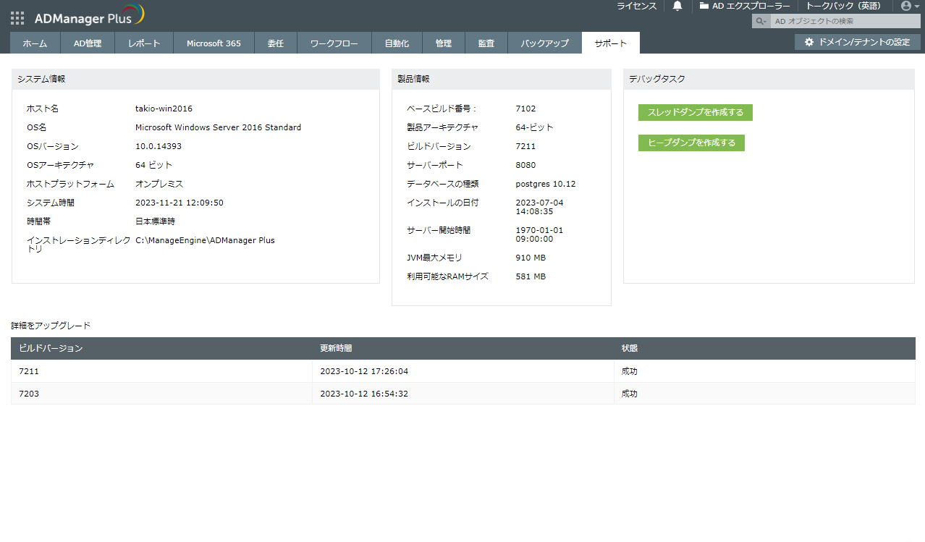Click the notification bell icon

coord(677,6)
